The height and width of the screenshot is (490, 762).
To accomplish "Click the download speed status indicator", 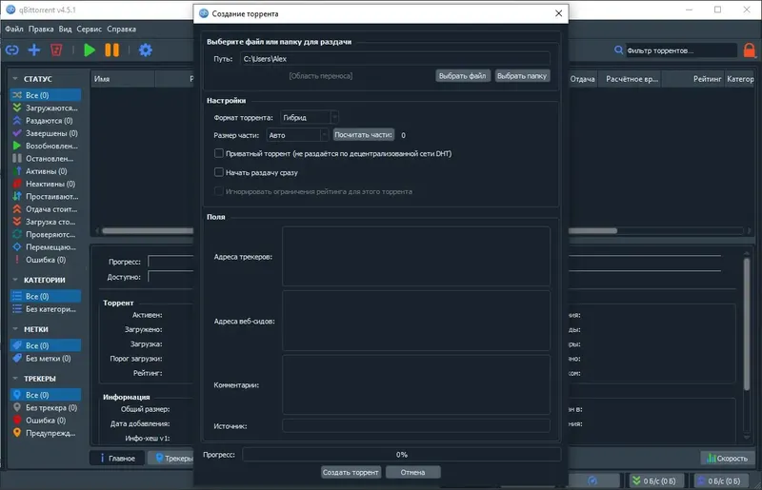I will 656,480.
